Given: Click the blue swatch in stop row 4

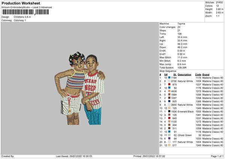Looking at the screenshot, I should point(169,88).
